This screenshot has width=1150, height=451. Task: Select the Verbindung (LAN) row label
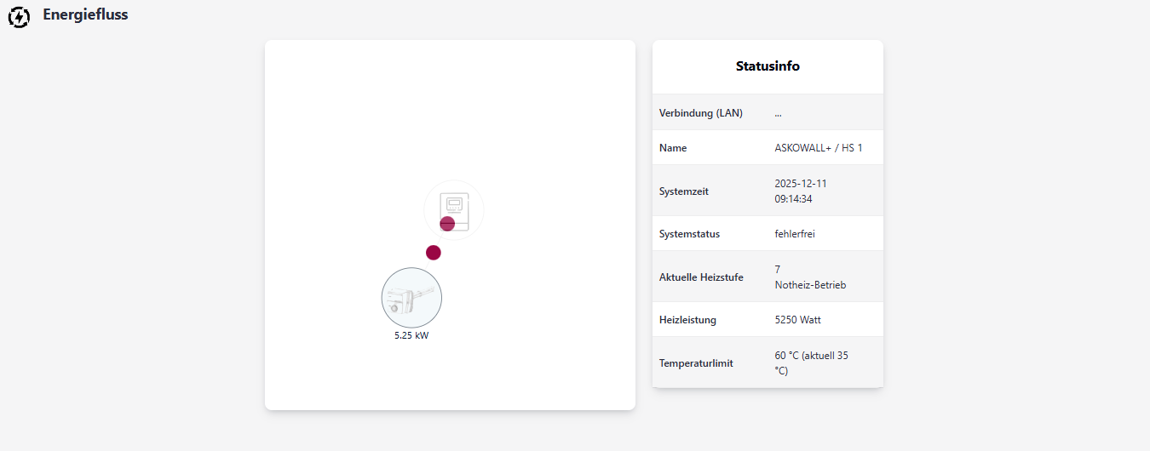(x=700, y=113)
